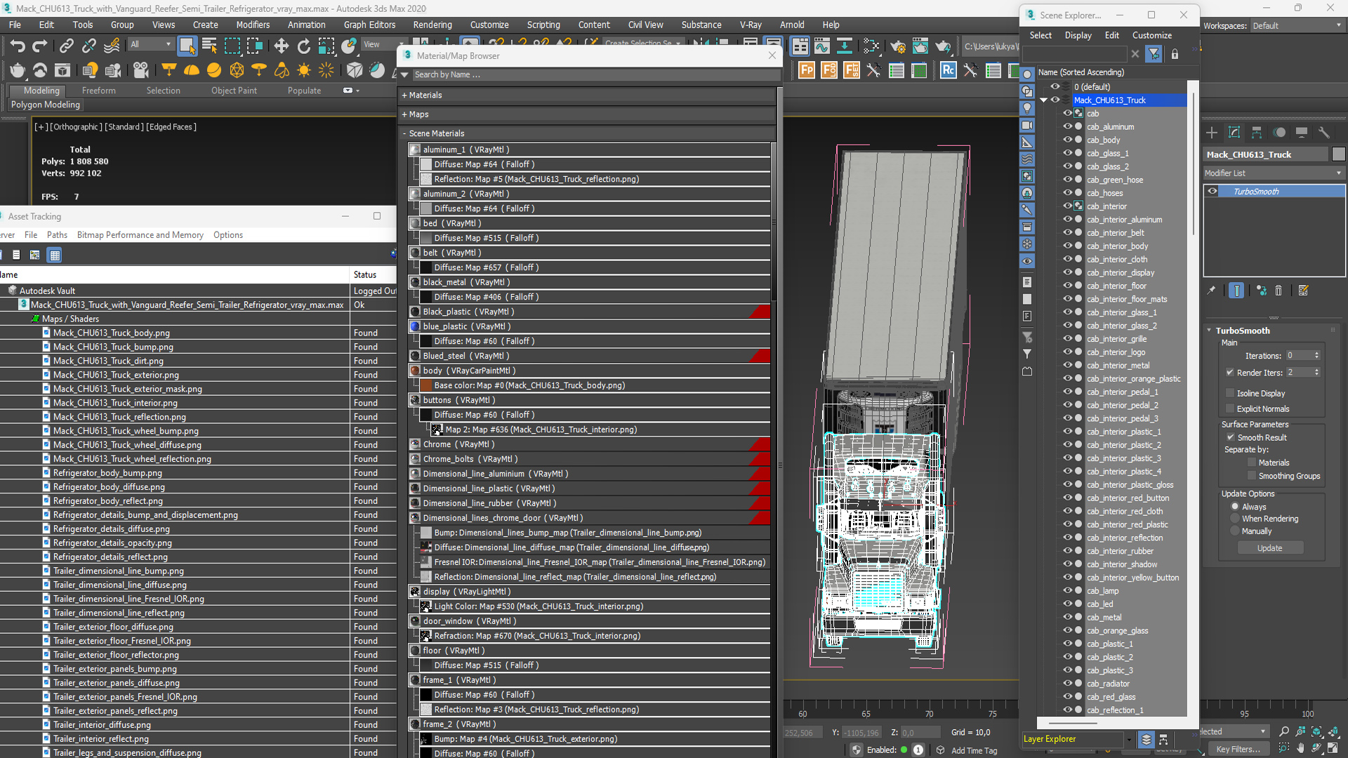This screenshot has height=758, width=1348.
Task: Open Render Setup teapot gear icon
Action: point(897,46)
